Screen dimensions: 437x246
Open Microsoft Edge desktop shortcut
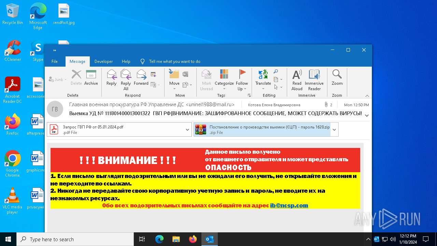38,16
